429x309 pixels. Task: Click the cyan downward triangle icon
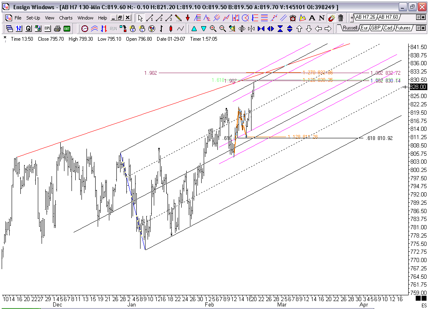pos(204,28)
